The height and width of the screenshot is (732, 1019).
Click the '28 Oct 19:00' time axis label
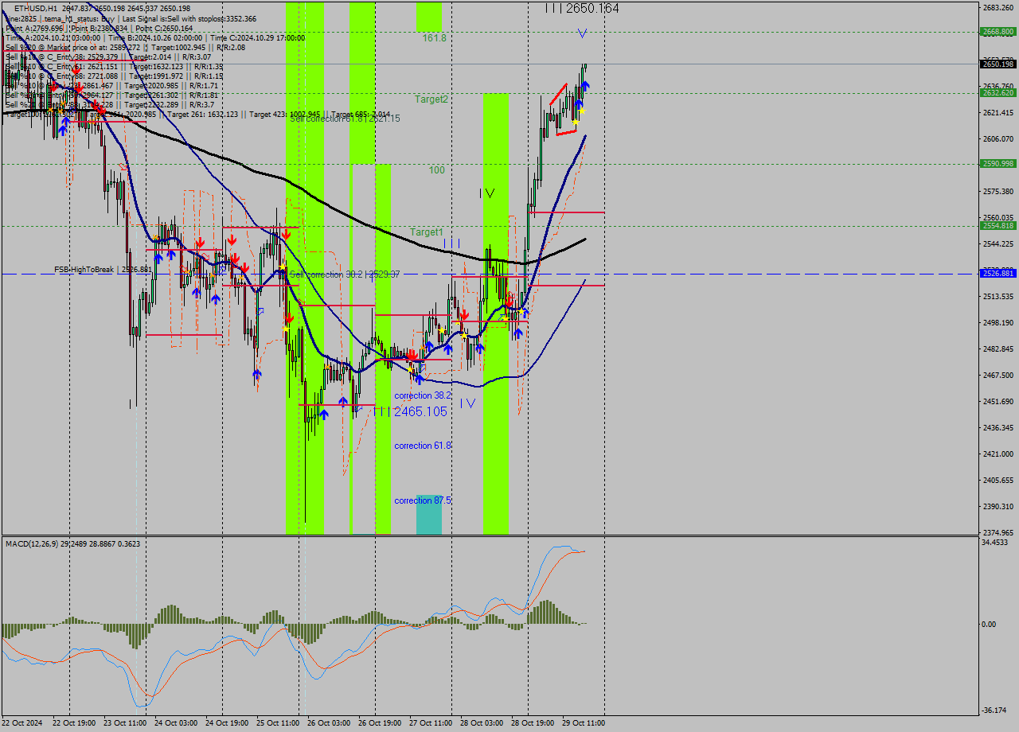coord(533,723)
